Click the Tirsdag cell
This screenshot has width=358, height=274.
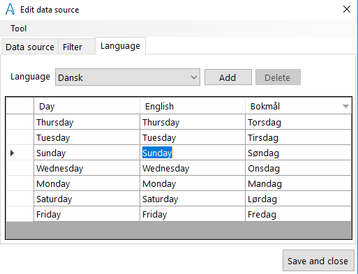coord(298,137)
